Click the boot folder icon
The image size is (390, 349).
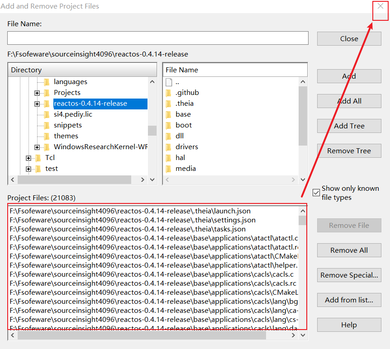(x=168, y=125)
